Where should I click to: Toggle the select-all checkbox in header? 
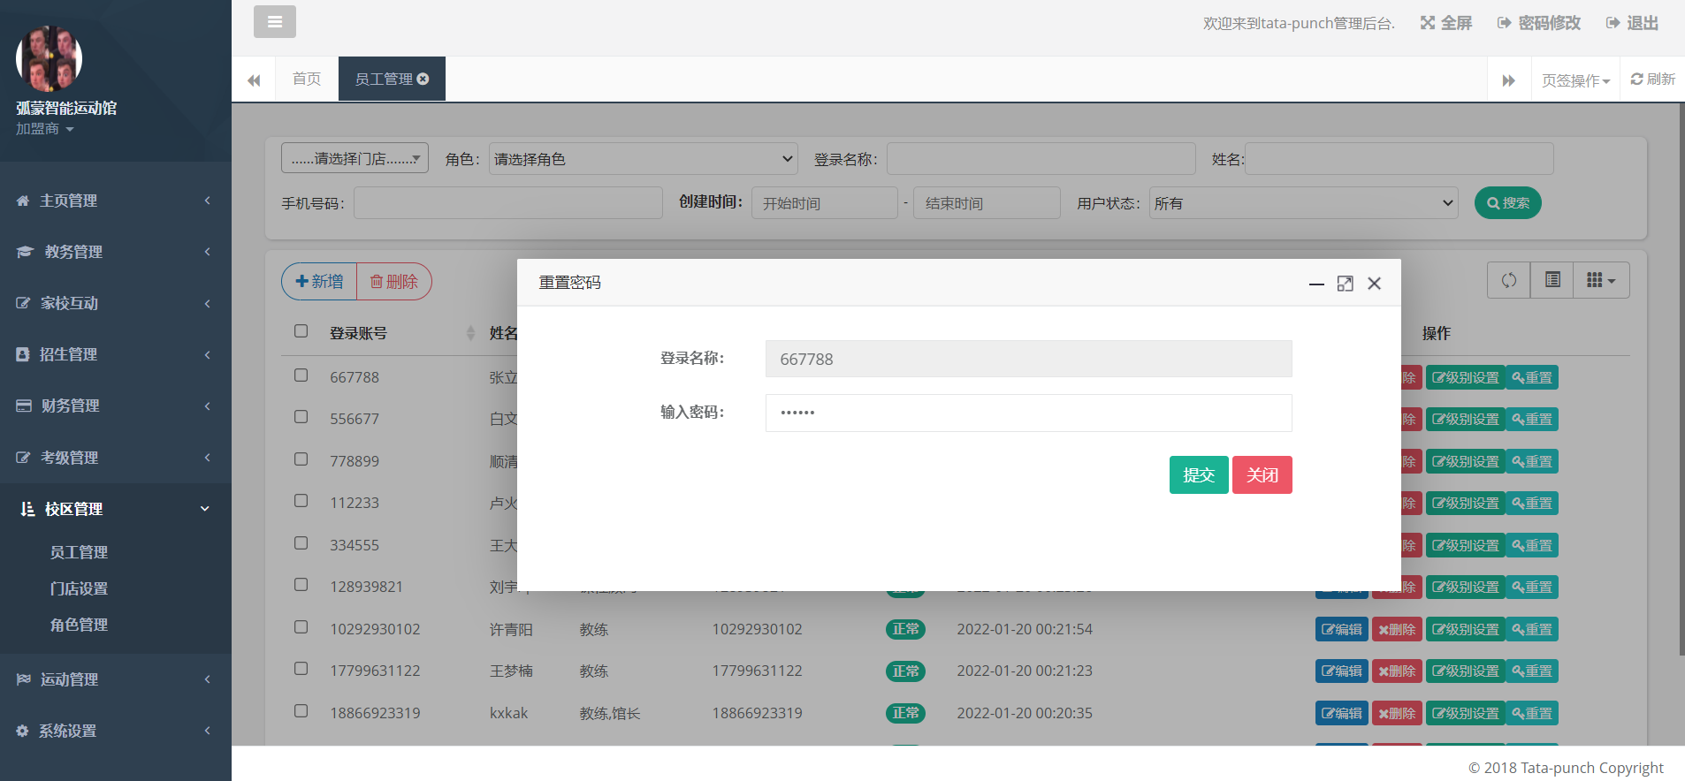pyautogui.click(x=301, y=331)
